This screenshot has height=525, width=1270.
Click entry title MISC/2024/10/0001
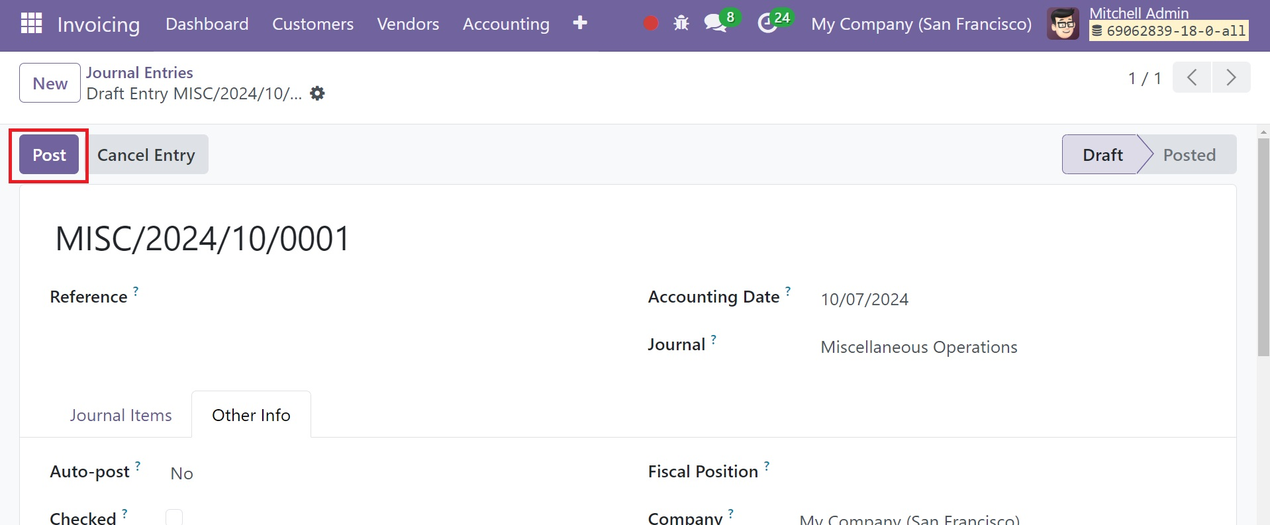203,239
